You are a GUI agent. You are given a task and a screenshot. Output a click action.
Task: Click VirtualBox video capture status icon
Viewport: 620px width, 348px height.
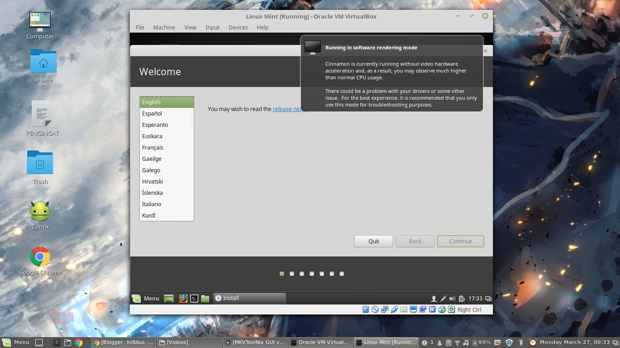[x=423, y=309]
